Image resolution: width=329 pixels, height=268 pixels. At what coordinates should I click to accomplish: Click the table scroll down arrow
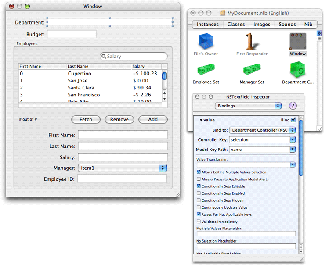tap(164, 99)
